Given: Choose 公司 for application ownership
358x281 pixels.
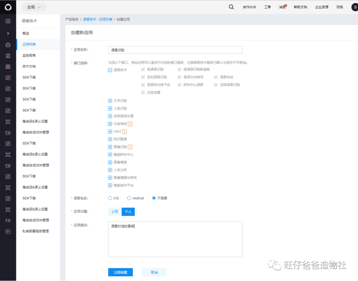Looking at the screenshot, I should (x=115, y=212).
